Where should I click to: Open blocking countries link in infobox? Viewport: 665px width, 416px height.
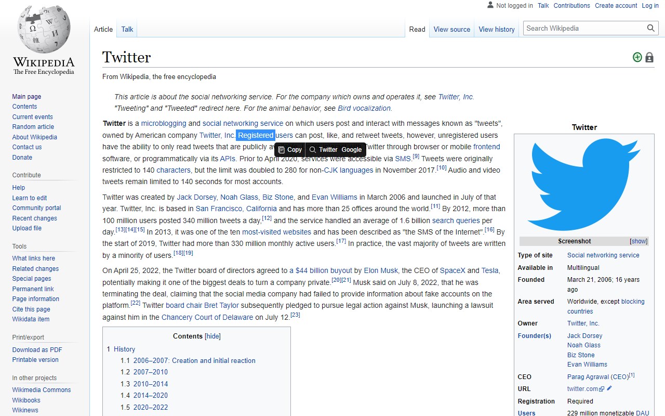click(606, 306)
